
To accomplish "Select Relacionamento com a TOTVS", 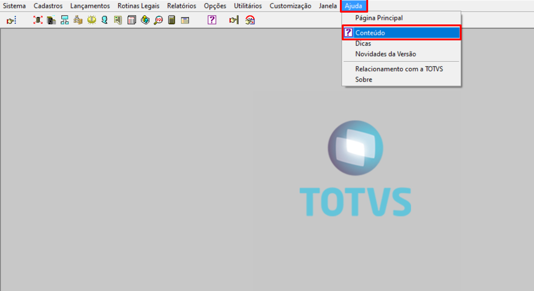I will tap(401, 69).
